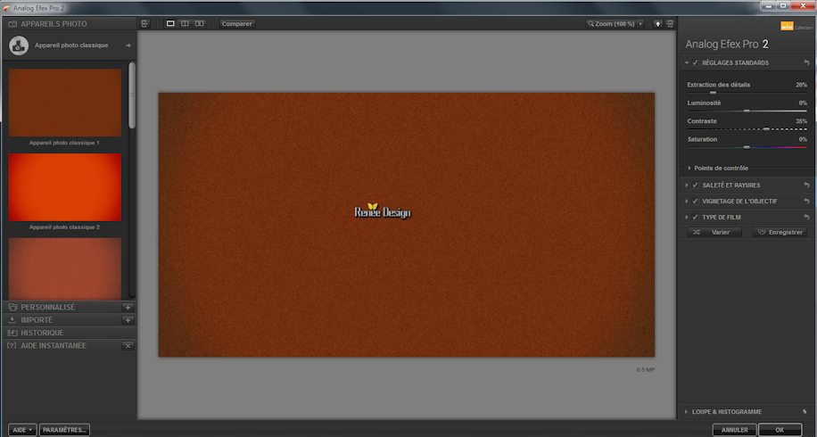
Task: Toggle the VIGNETAGE DE L'OBJECTIF checkbox
Action: tap(695, 201)
